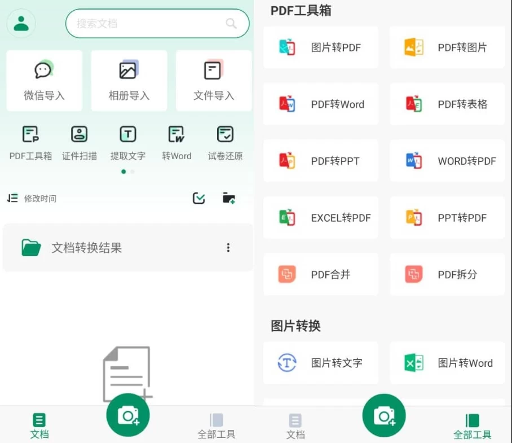Enable multi-select mode with the checkmark icon
Screen dimensions: 512x443
[x=198, y=198]
